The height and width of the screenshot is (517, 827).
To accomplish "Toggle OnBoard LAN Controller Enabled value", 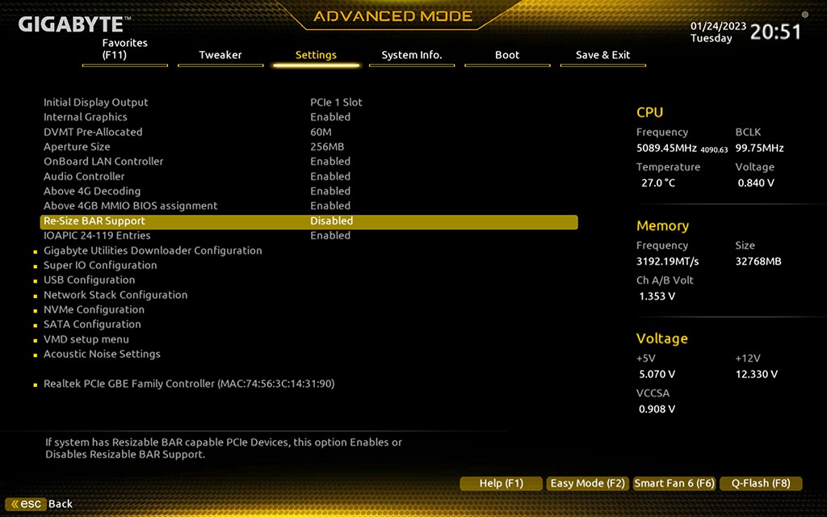I will (x=330, y=162).
